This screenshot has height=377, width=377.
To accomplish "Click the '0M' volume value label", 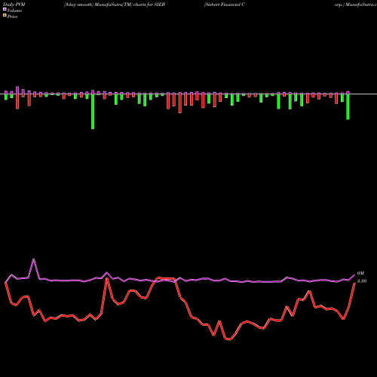I will coord(360,273).
